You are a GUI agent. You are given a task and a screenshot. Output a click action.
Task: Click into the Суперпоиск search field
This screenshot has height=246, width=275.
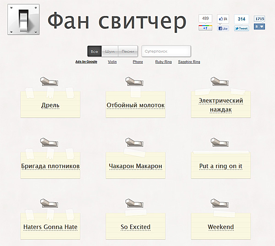pyautogui.click(x=166, y=51)
